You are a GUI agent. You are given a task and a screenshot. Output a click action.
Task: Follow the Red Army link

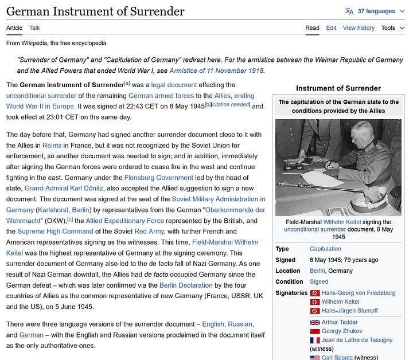tap(149, 232)
